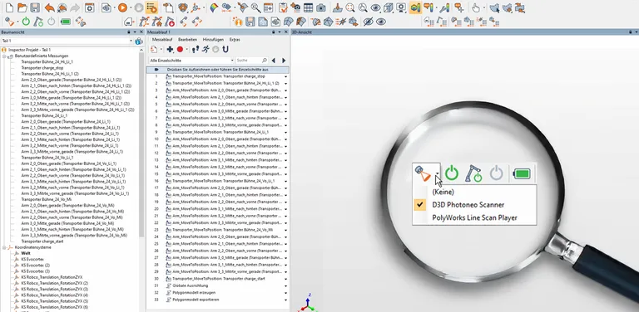This screenshot has width=639, height=312.
Task: Save the project with the floppy disk icon
Action: 35,7
